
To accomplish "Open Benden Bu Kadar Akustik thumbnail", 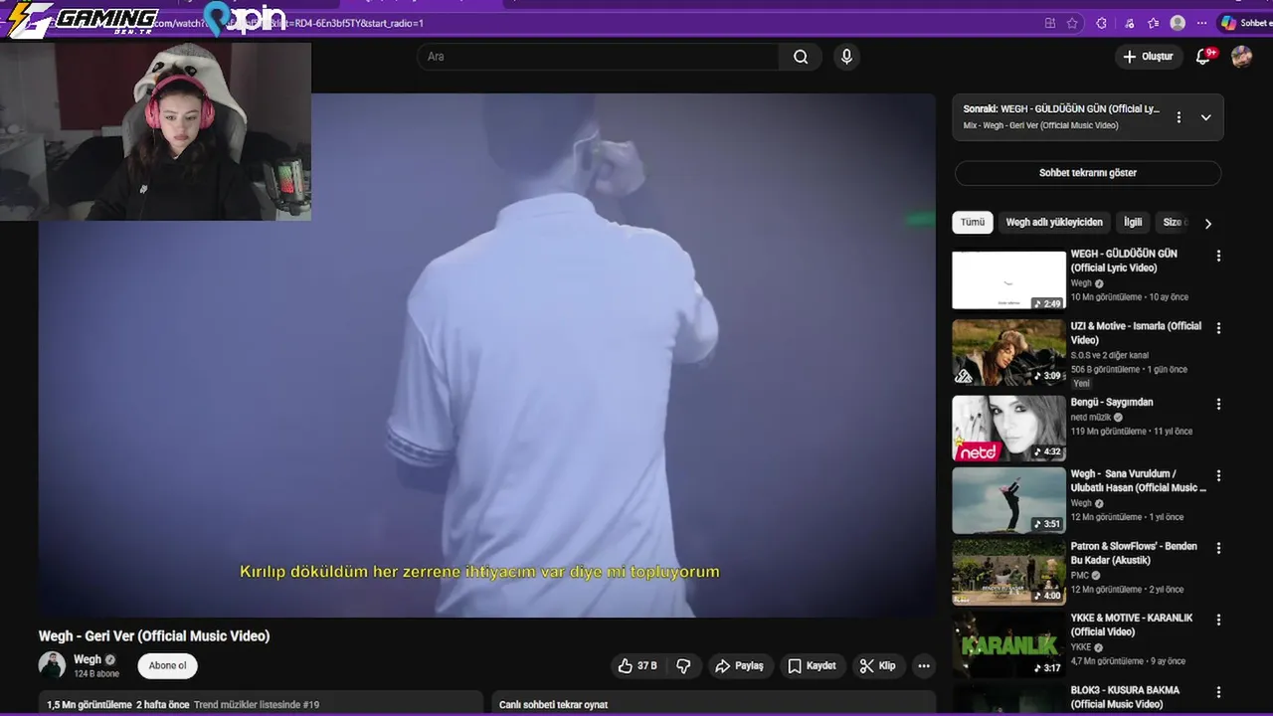I will click(x=1008, y=572).
